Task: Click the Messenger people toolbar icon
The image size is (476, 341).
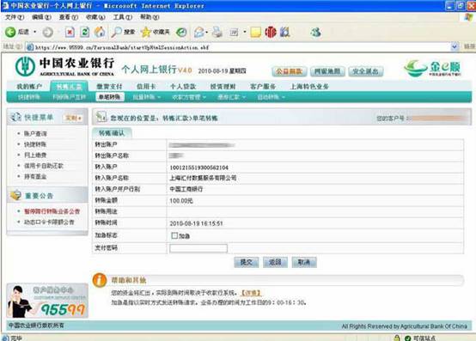Action: click(x=315, y=32)
